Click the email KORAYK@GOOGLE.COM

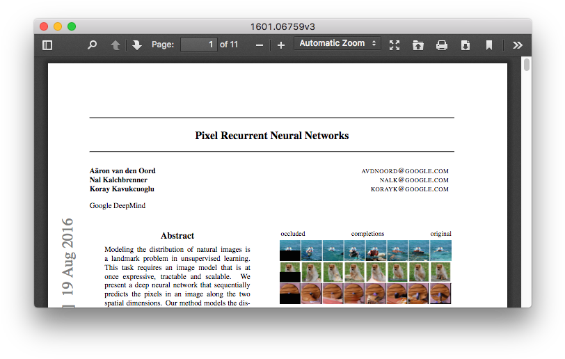point(410,189)
